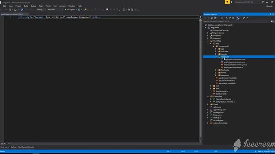The height and width of the screenshot is (154, 275).
Task: Select package.json in Solution Explorer
Action: [x=218, y=113]
